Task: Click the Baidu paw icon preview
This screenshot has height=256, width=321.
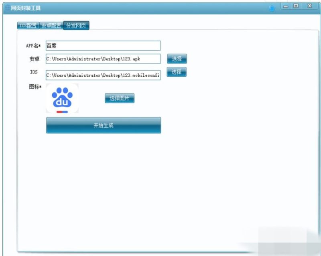Action: (62, 99)
